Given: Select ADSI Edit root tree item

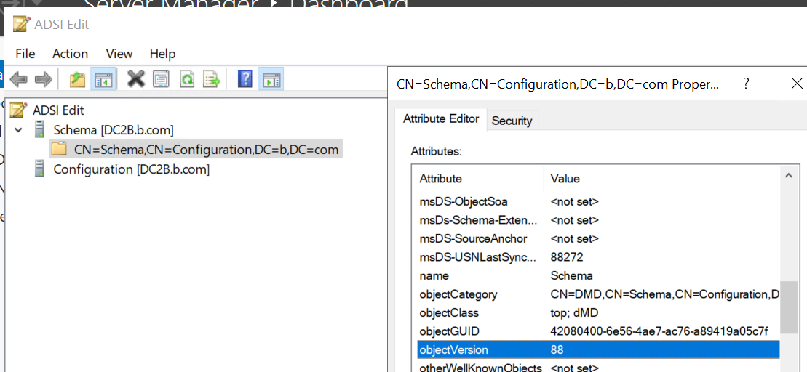Looking at the screenshot, I should pos(58,110).
